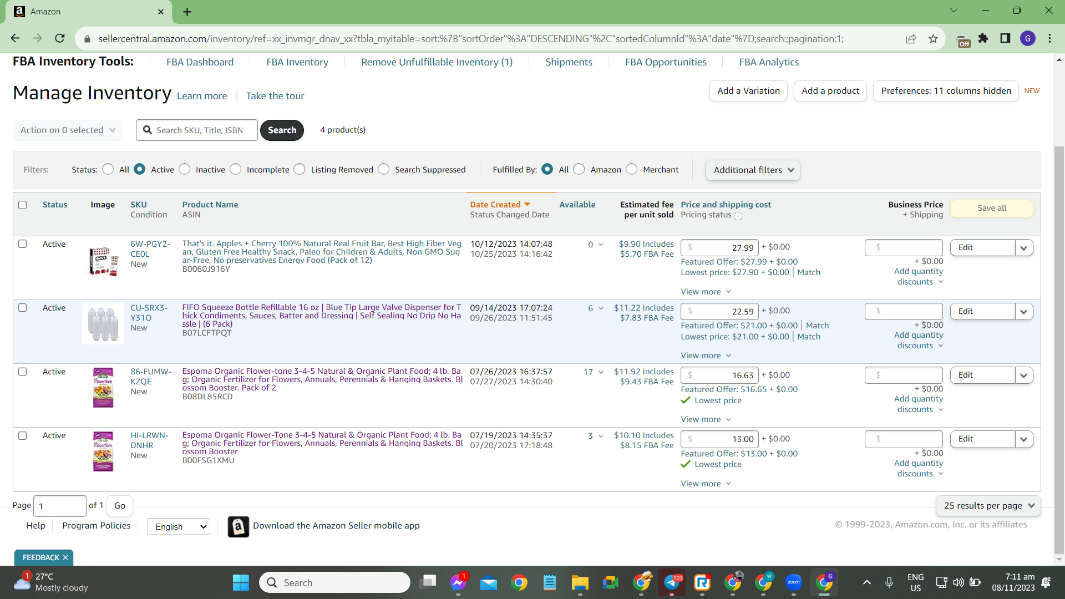This screenshot has height=599, width=1065.
Task: Open Telegram from the taskbar
Action: (x=672, y=582)
